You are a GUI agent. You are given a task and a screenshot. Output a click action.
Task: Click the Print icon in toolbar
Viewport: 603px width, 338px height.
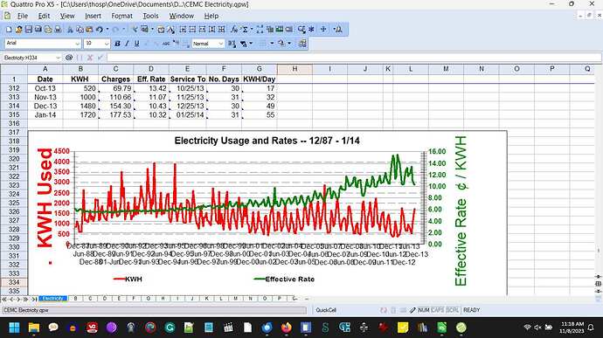pyautogui.click(x=58, y=29)
